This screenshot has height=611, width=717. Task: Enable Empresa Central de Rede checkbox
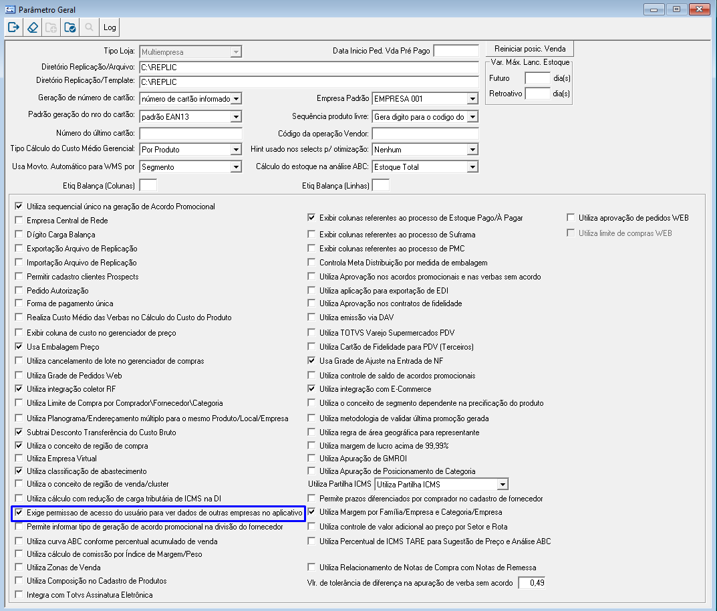pos(19,220)
